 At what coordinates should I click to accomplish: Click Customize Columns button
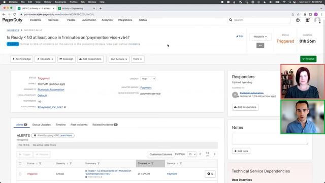(160, 155)
